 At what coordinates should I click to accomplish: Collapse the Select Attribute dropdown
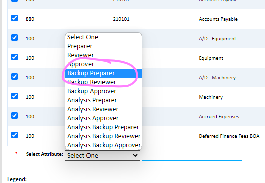coord(103,156)
